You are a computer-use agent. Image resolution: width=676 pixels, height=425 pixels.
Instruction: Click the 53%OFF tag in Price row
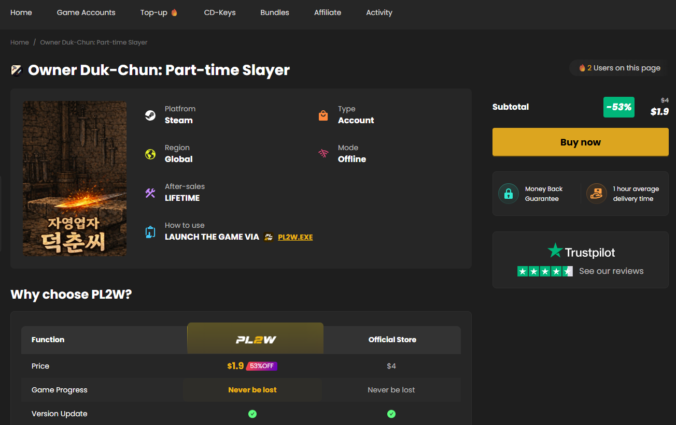tap(262, 366)
